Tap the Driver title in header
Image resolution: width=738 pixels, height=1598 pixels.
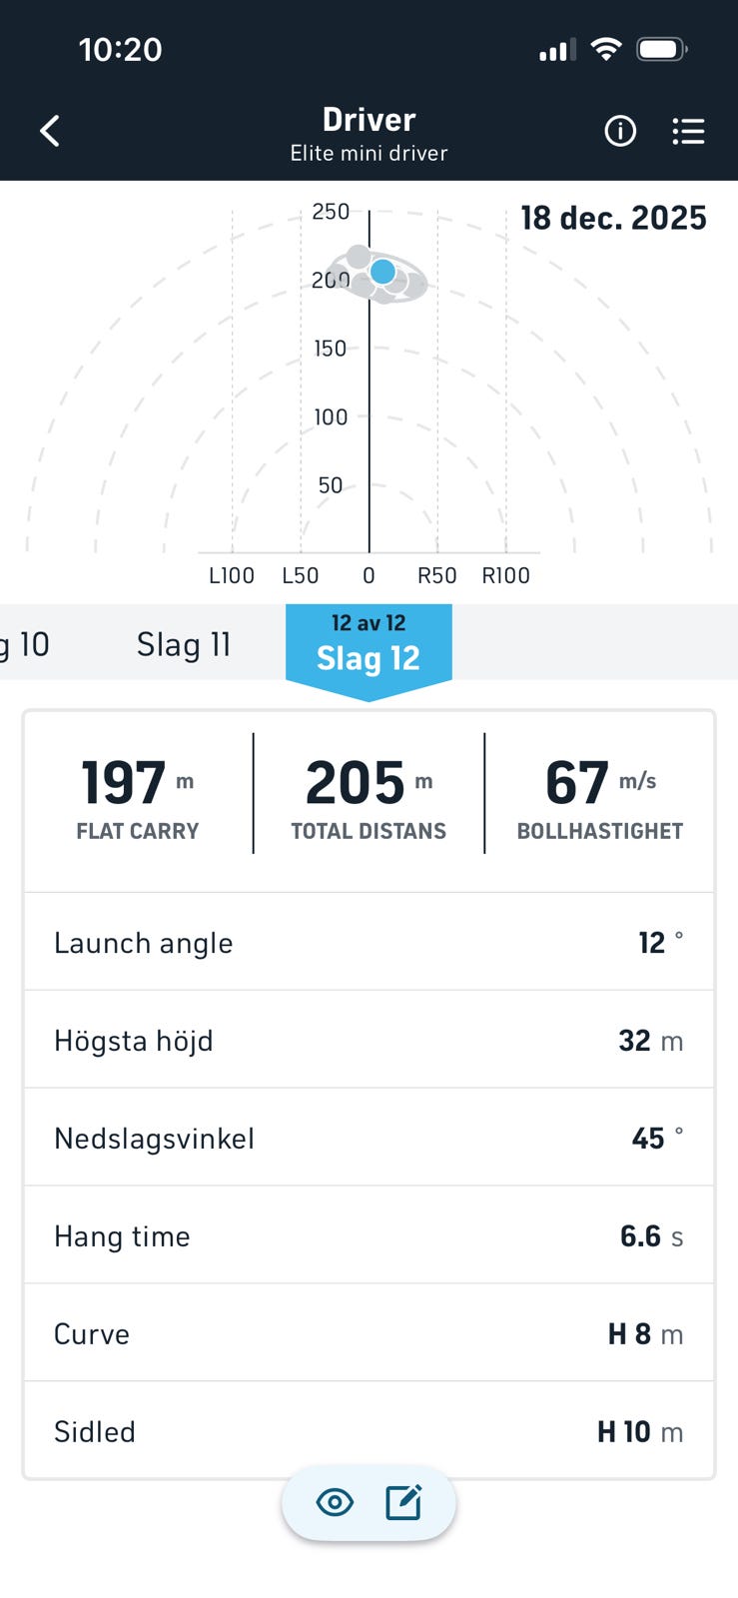pos(369,120)
